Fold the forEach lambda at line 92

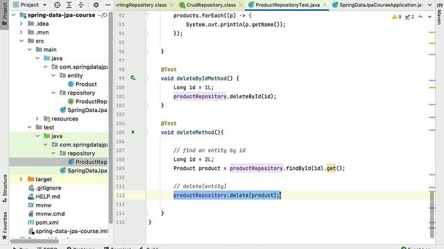pyautogui.click(x=146, y=15)
